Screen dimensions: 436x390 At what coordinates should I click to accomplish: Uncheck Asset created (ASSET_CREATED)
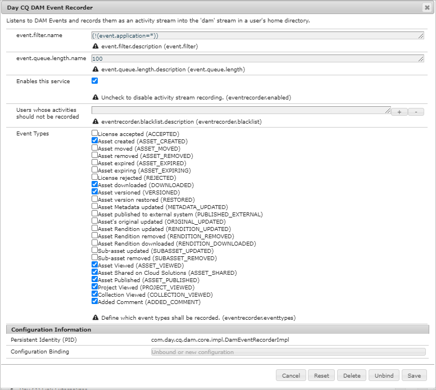click(x=94, y=140)
